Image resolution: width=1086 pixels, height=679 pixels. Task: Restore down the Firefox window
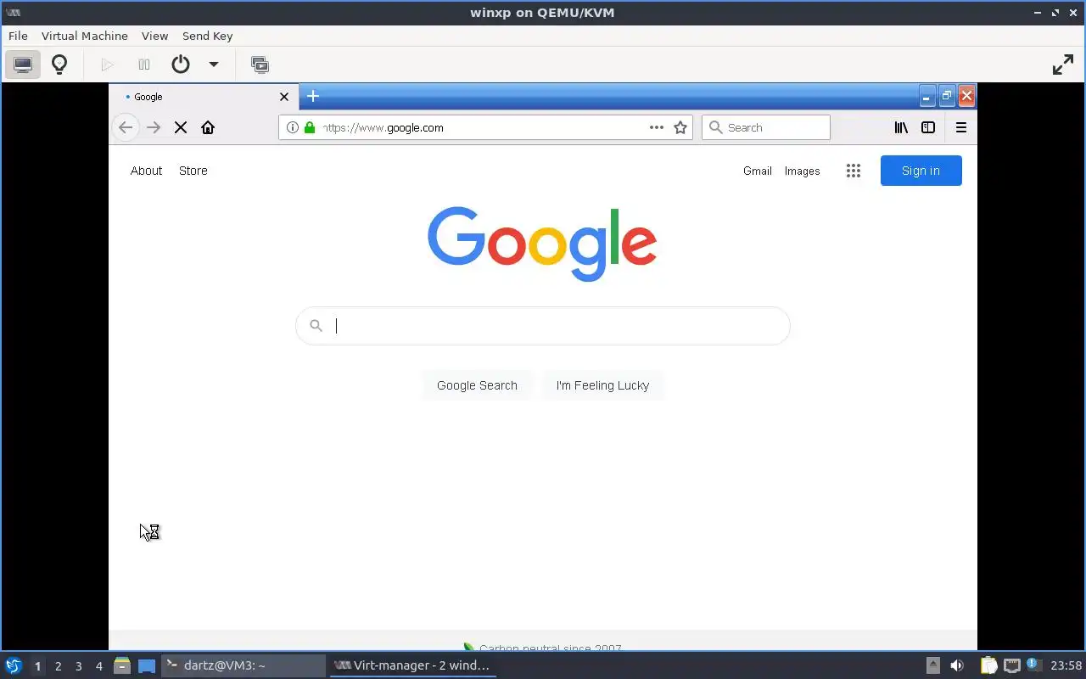click(x=946, y=96)
